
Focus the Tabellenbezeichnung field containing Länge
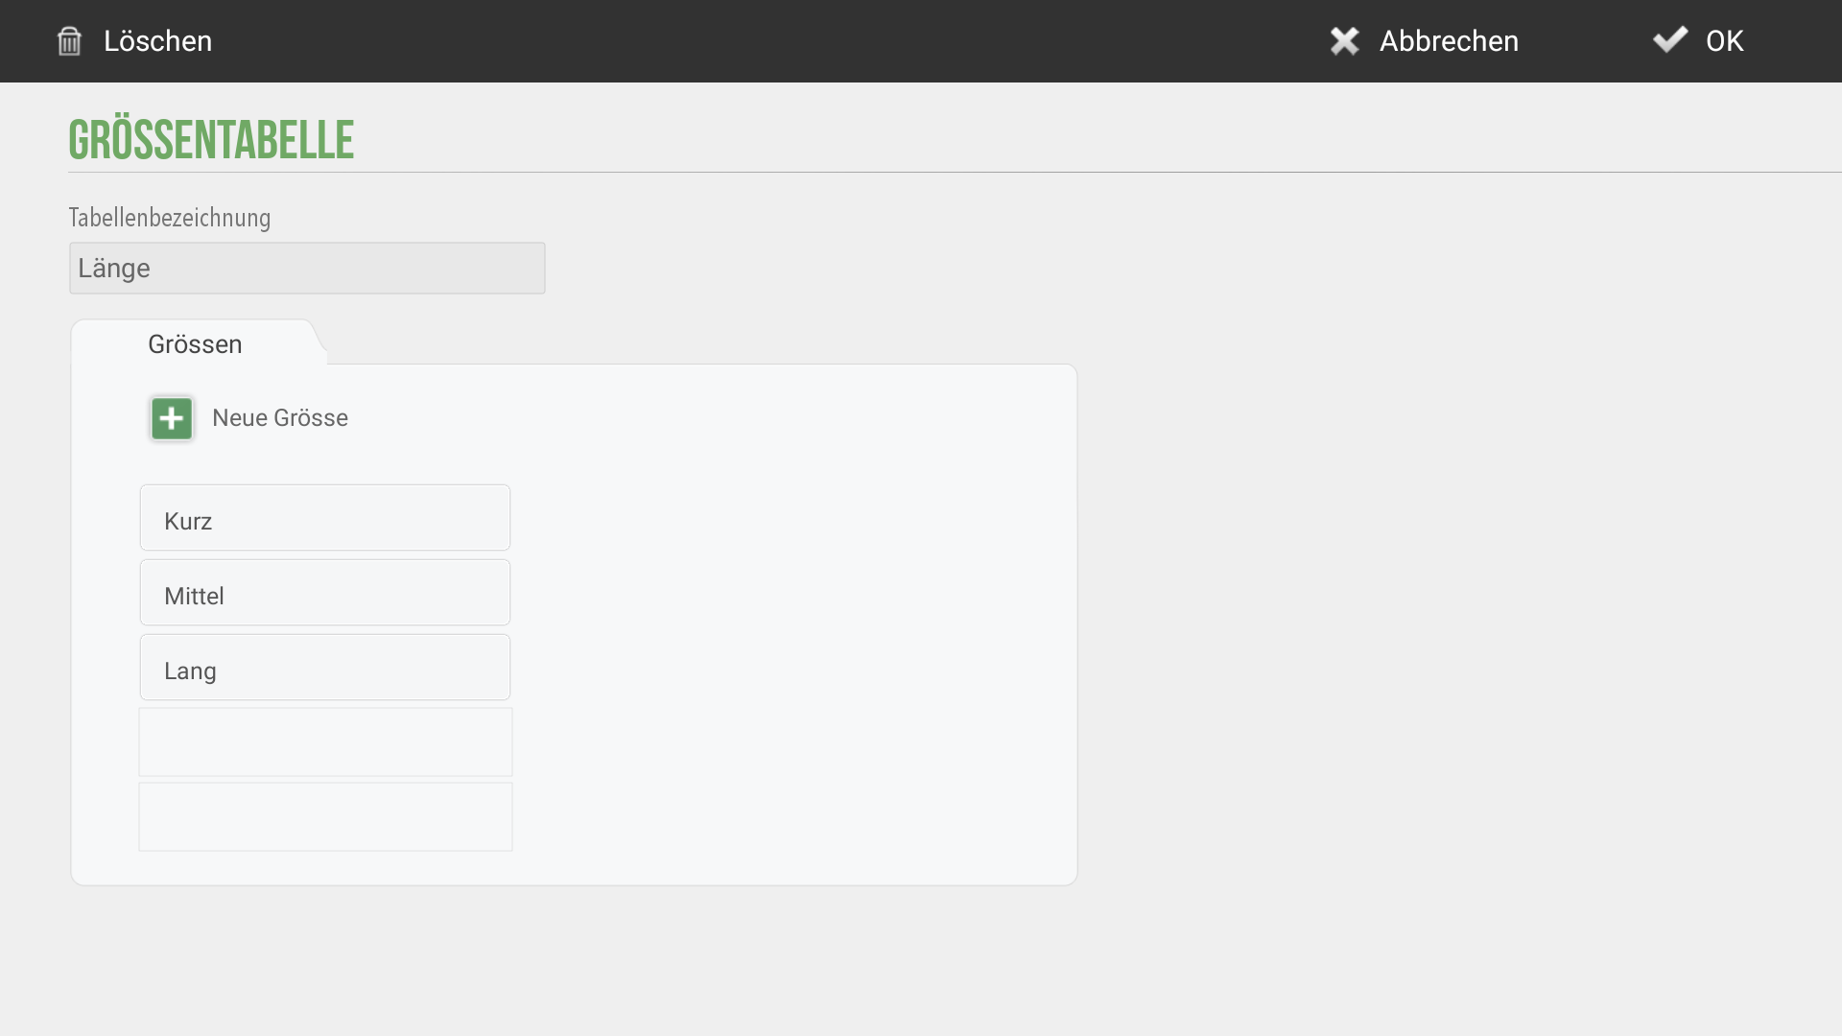point(307,268)
